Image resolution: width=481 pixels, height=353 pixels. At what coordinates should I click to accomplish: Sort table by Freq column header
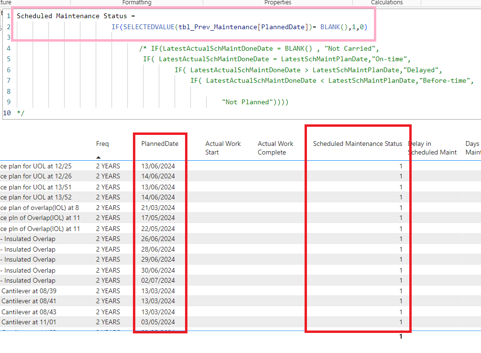pyautogui.click(x=102, y=143)
